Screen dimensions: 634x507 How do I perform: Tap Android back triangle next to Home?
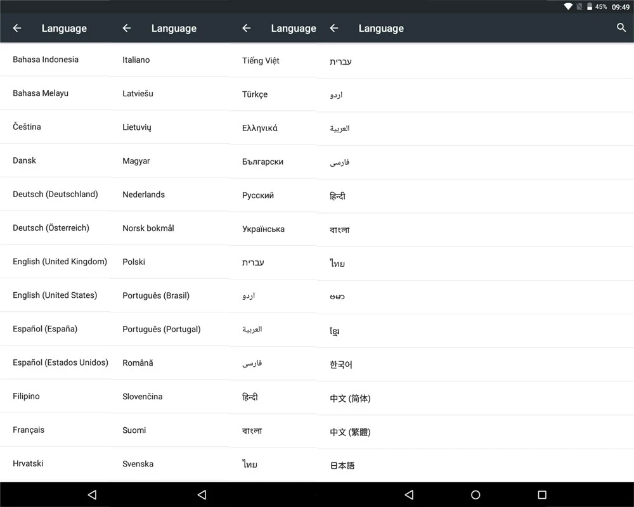[409, 494]
